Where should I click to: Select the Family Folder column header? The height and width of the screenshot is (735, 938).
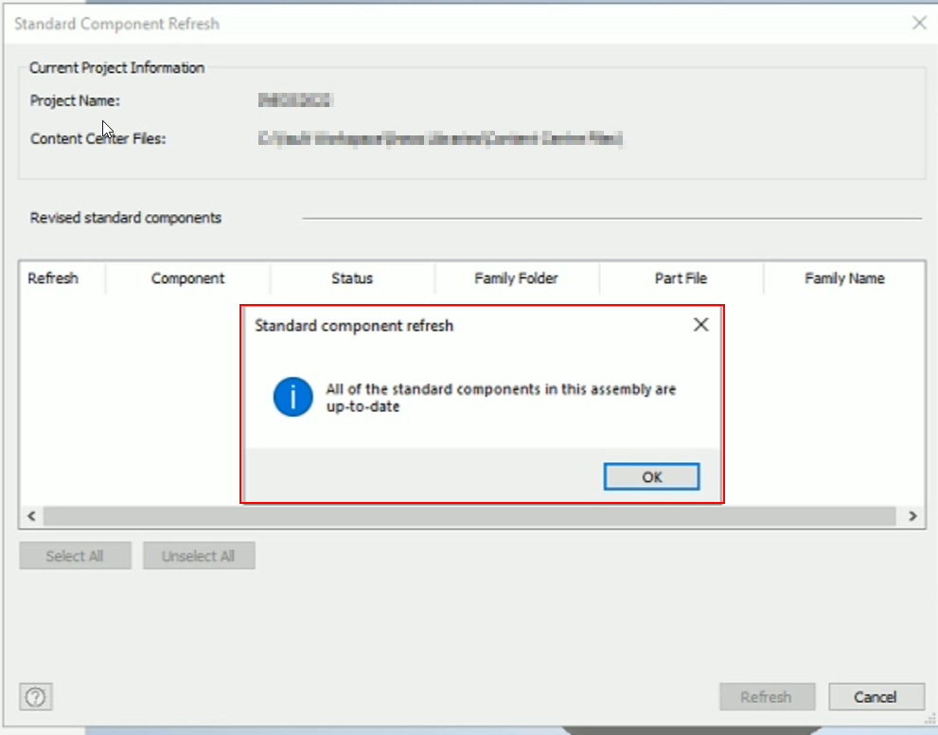pyautogui.click(x=516, y=278)
